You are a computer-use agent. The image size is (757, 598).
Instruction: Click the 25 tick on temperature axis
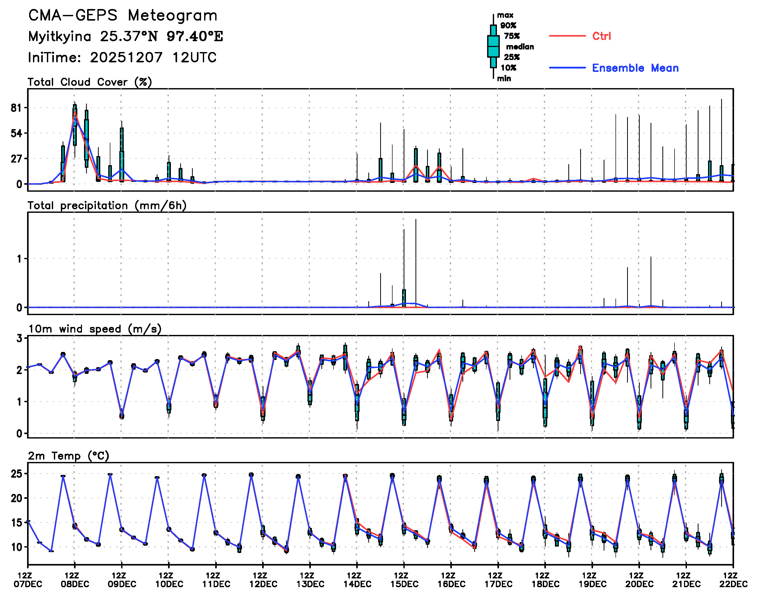click(x=16, y=474)
